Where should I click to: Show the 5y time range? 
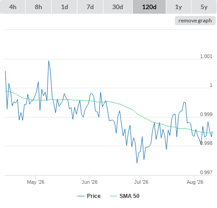tap(204, 7)
